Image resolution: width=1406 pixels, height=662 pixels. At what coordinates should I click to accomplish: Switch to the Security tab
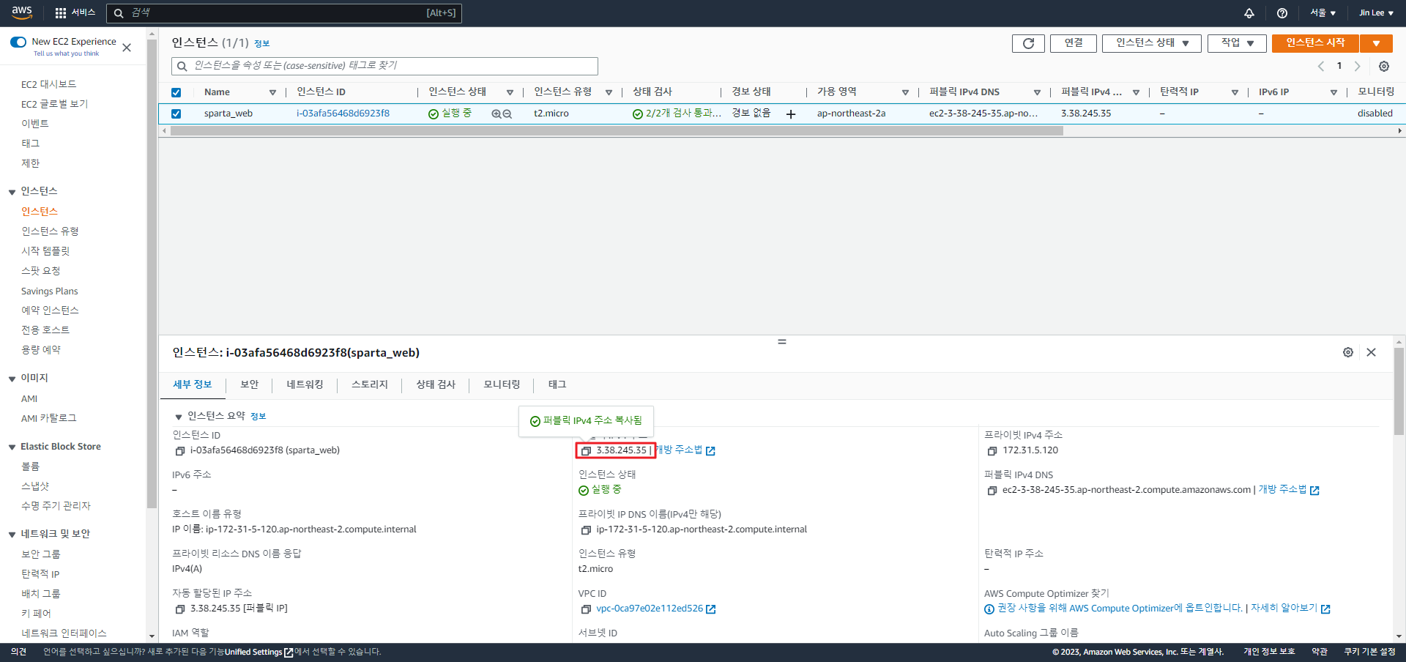point(250,384)
